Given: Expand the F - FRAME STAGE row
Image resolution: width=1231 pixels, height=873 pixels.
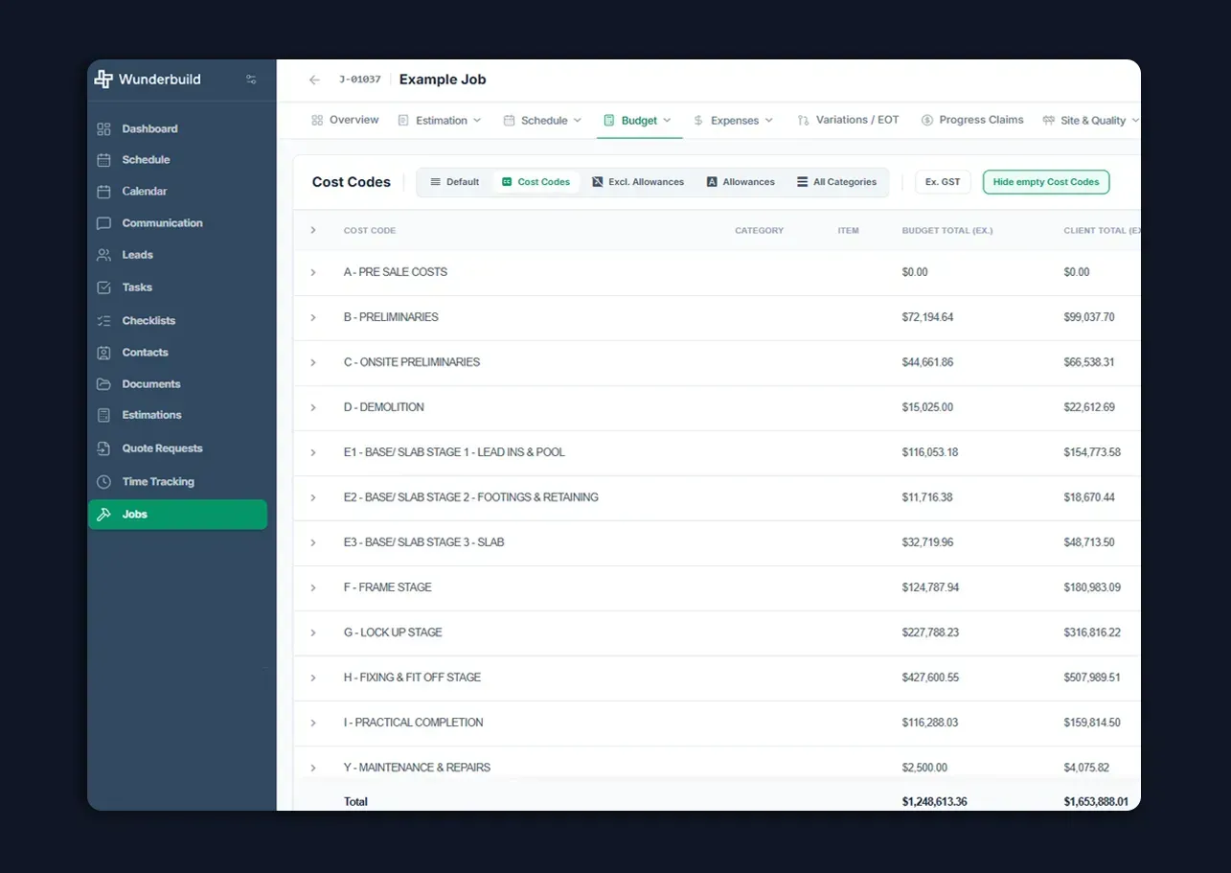Looking at the screenshot, I should click(313, 587).
